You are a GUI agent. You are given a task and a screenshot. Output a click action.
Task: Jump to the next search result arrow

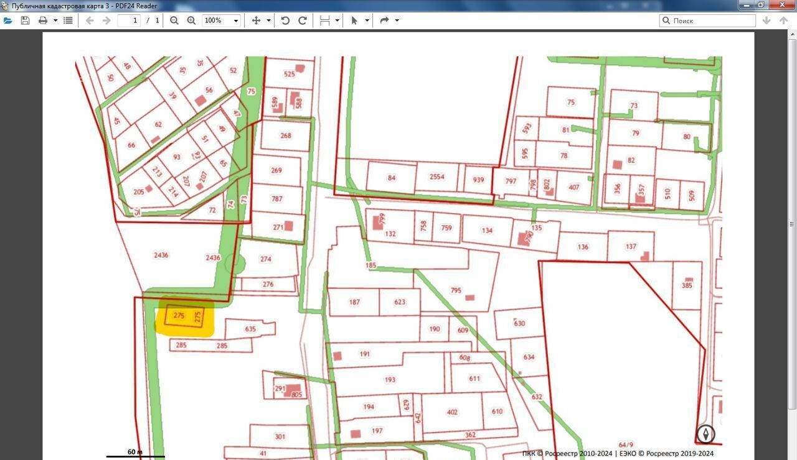click(766, 21)
